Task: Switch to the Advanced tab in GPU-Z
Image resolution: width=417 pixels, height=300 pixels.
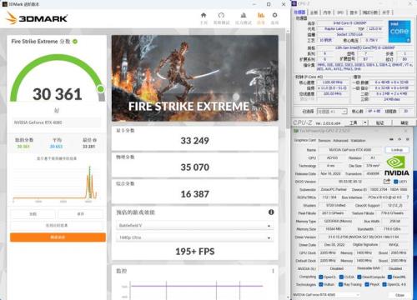Action: pyautogui.click(x=340, y=141)
